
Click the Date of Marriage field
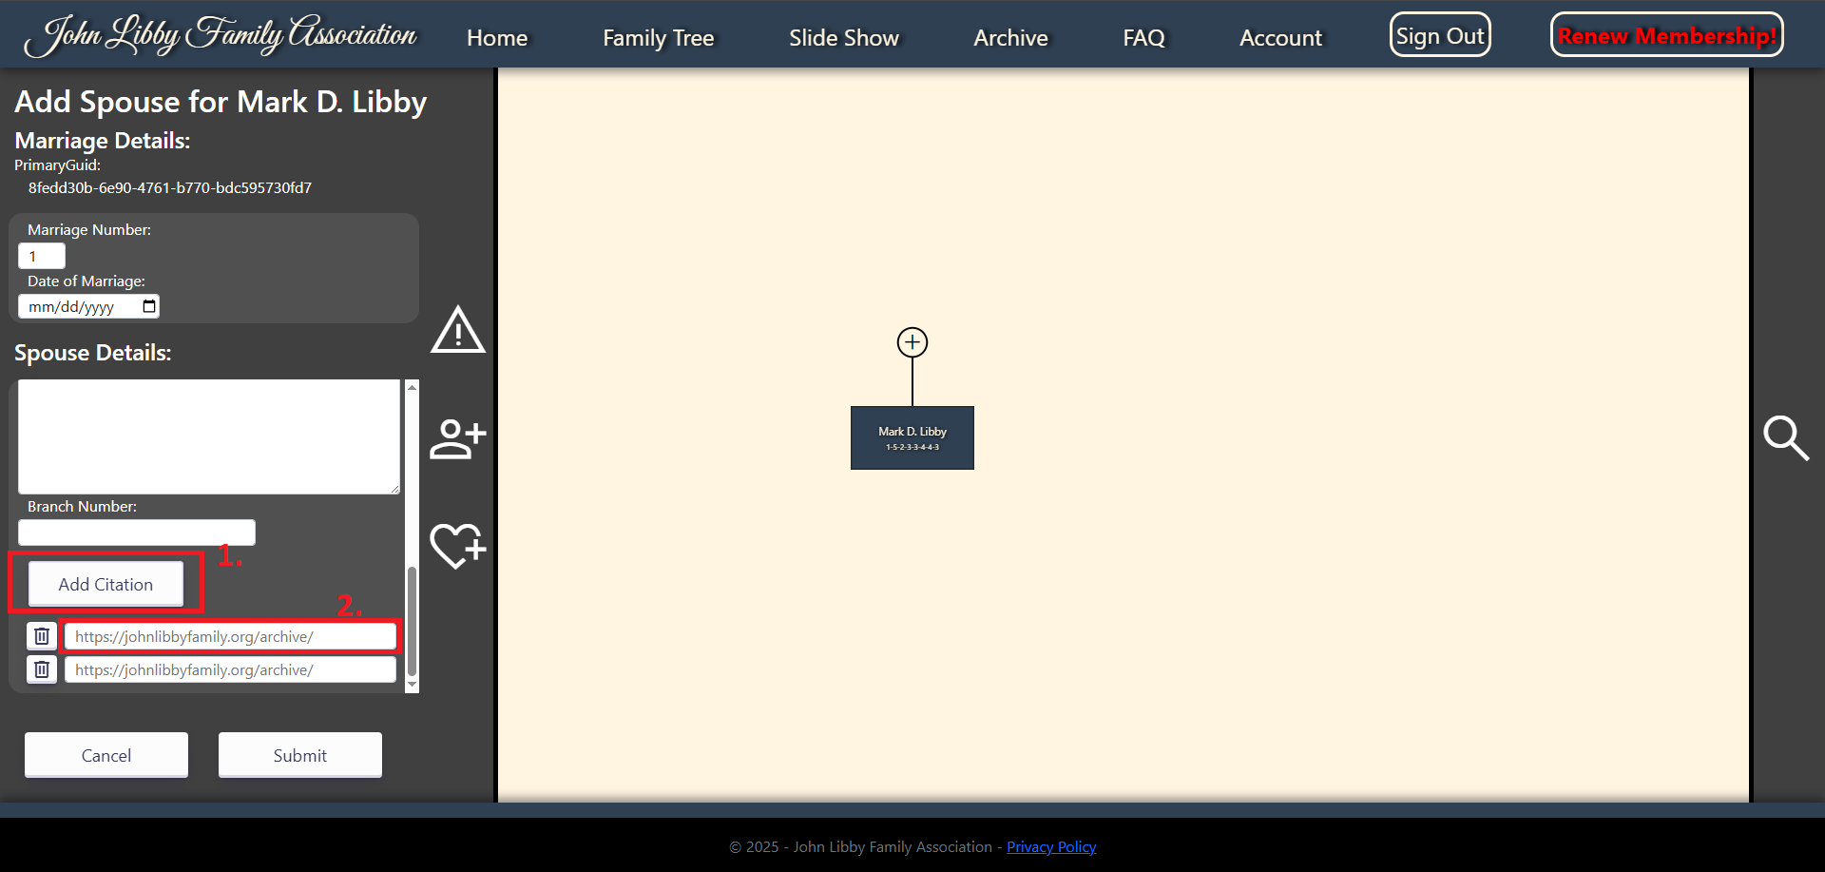(x=88, y=306)
